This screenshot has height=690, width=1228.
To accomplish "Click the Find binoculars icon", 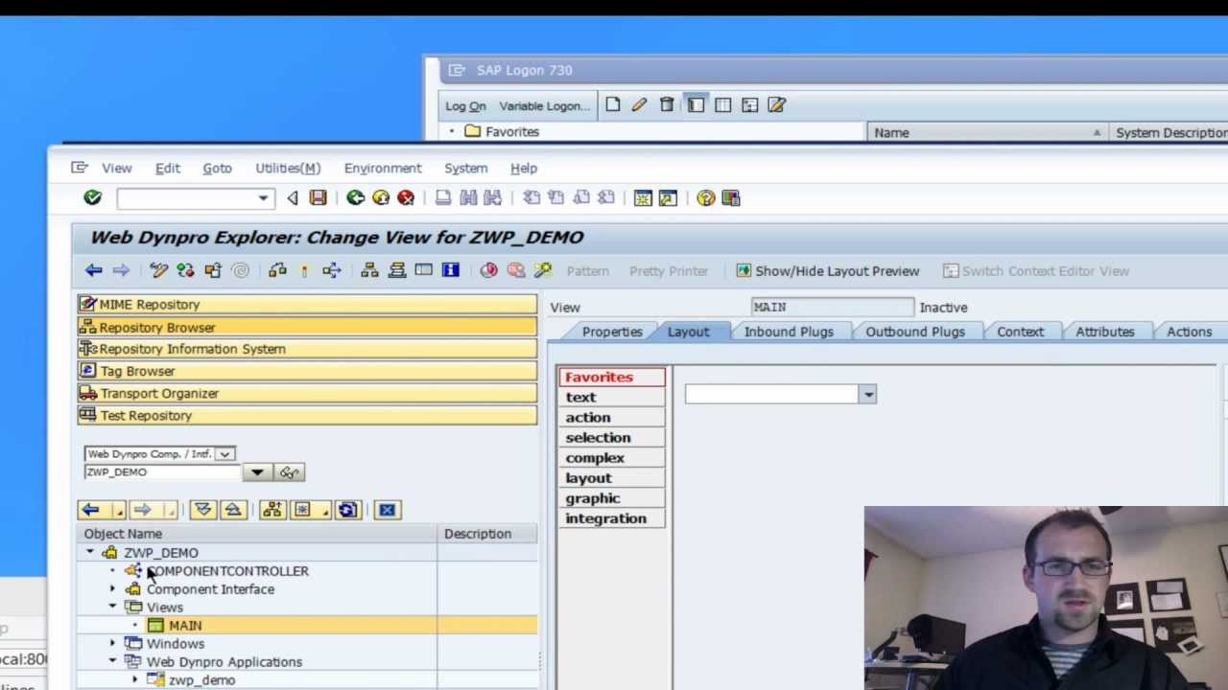I will [x=468, y=197].
